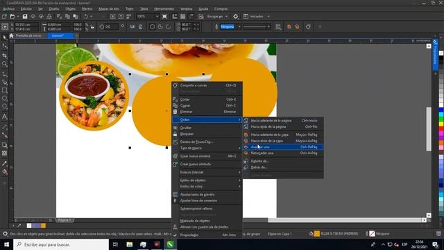Click the Undo arrow icon
Viewport: 444px width, 250px height.
[x=85, y=17]
